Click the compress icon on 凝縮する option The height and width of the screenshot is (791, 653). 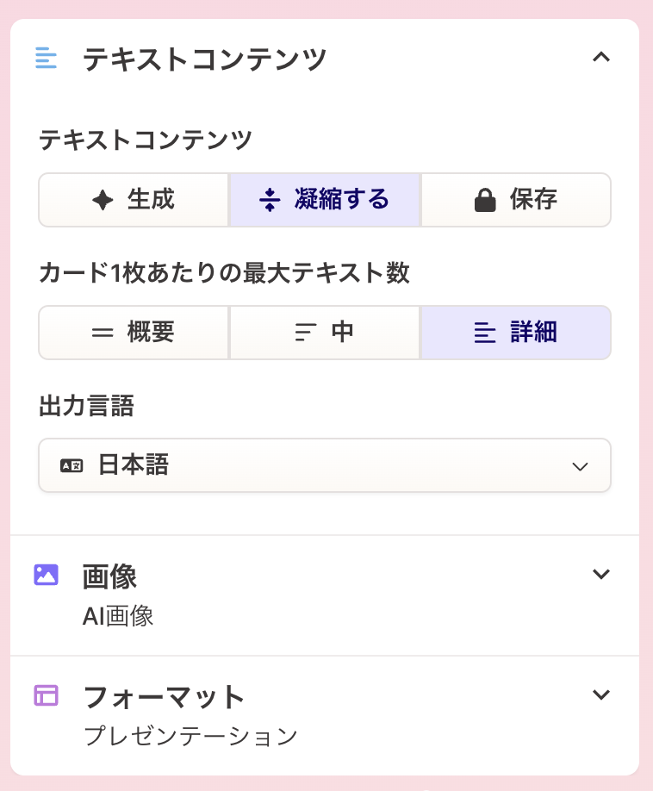(x=271, y=201)
